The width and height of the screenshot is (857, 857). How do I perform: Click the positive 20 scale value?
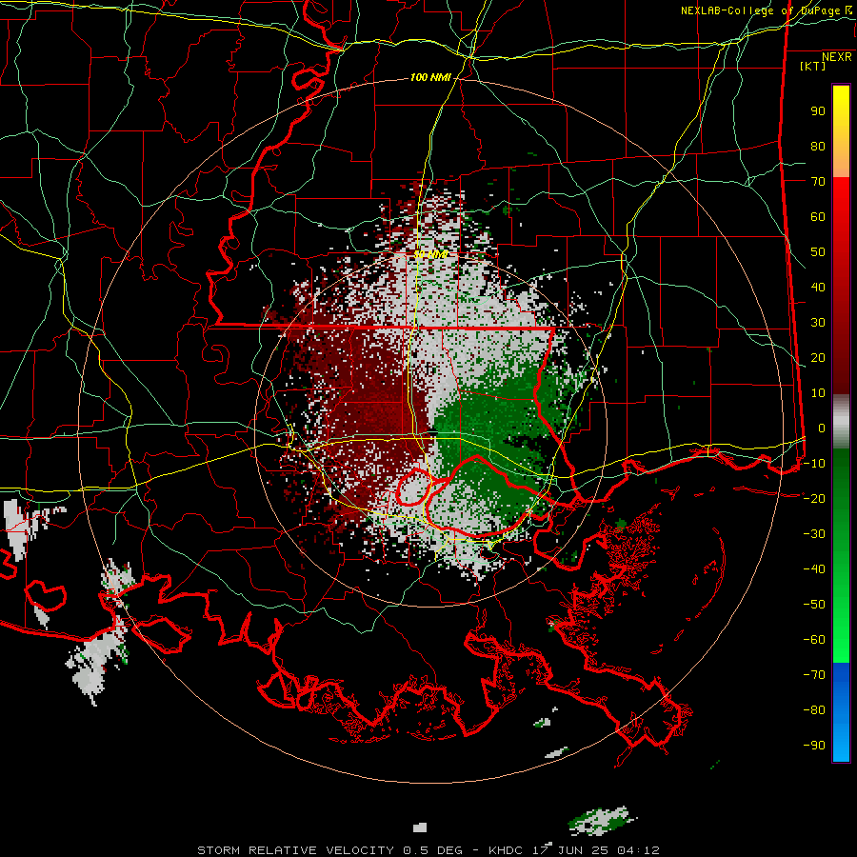point(818,357)
